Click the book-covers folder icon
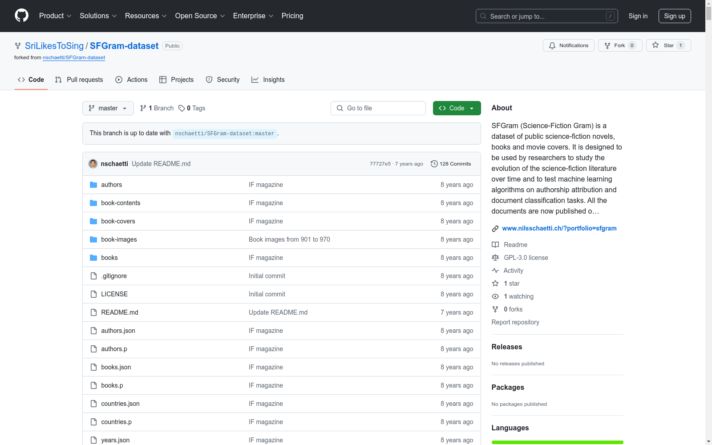 click(x=93, y=221)
